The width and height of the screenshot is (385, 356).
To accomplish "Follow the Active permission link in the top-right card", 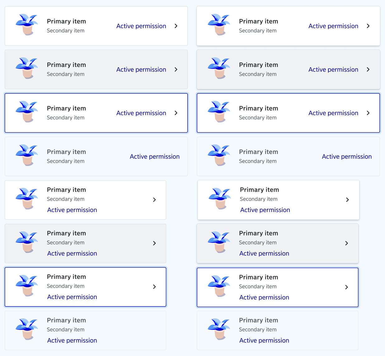I will point(333,26).
